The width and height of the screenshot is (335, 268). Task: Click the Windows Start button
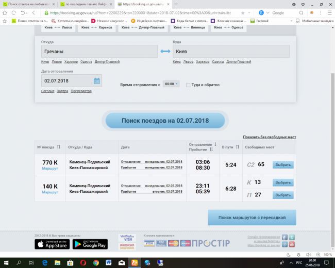point(6,262)
